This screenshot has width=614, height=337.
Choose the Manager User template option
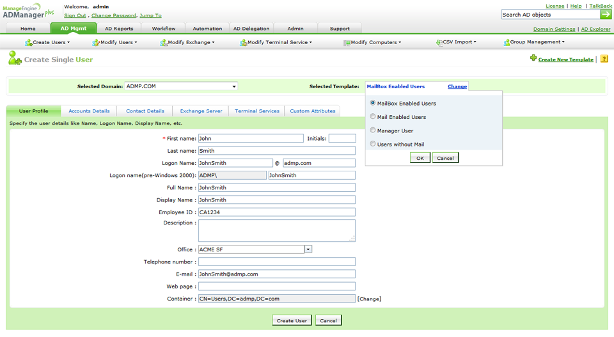(373, 130)
